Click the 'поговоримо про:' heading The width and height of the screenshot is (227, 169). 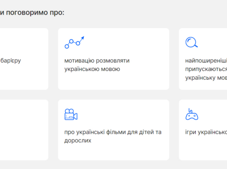click(35, 13)
